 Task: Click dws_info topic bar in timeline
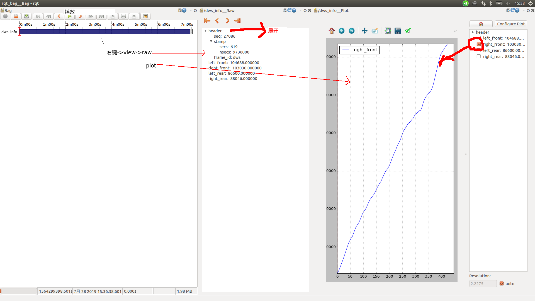tap(105, 31)
